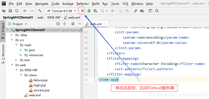Click the closing web-app tag on line 52
This screenshot has height=99, width=209.
pos(108,80)
